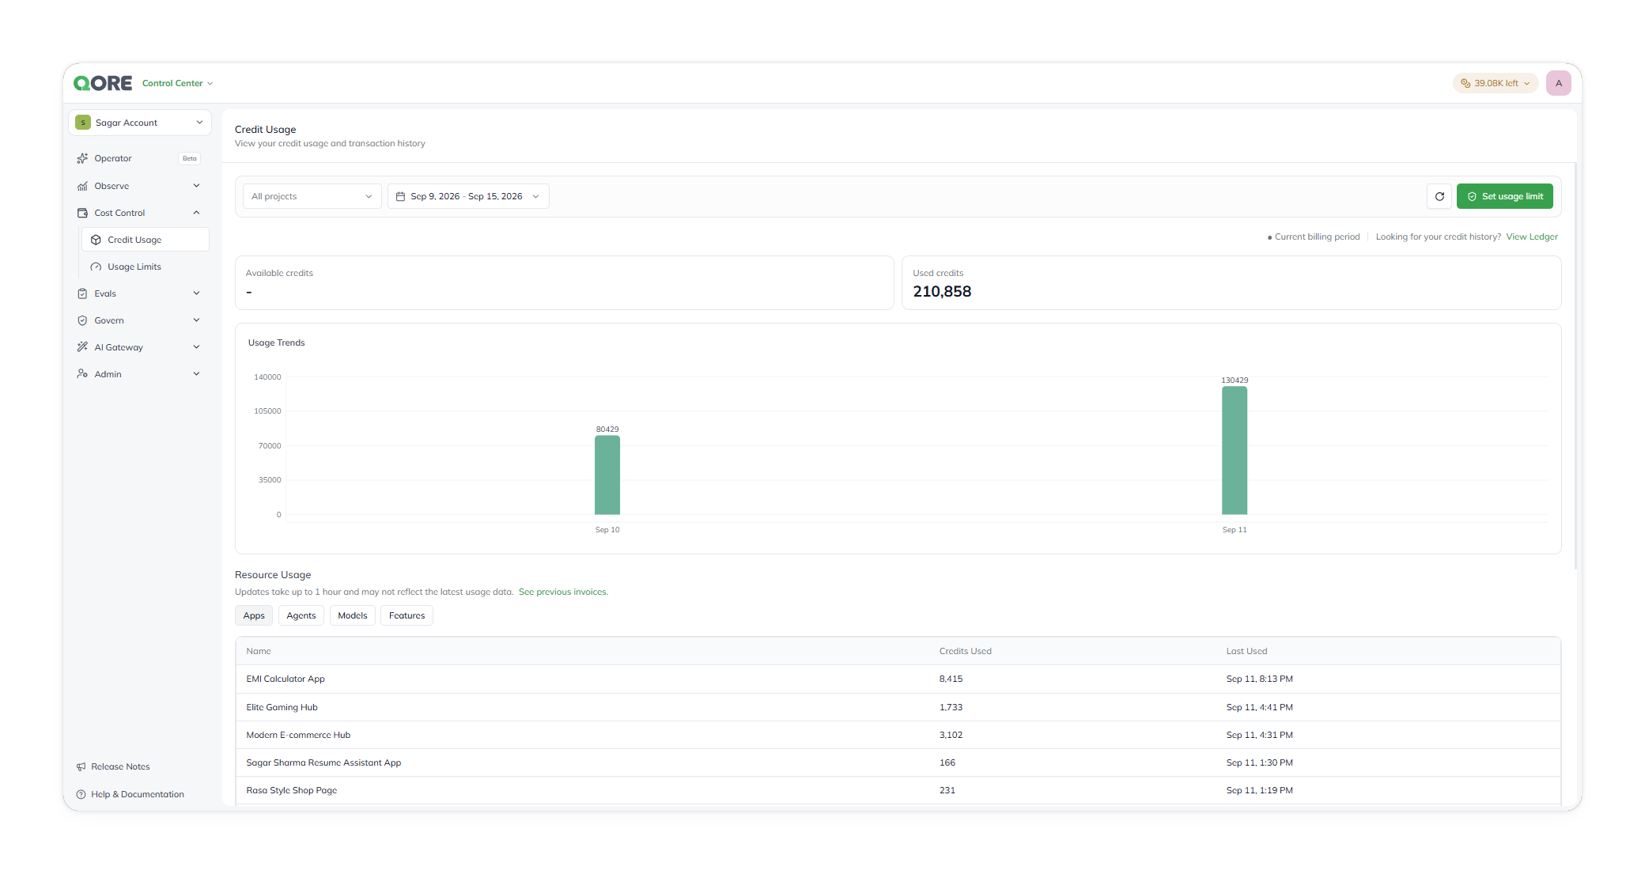Click the Evals clipboard icon
This screenshot has height=874, width=1645.
pos(82,293)
